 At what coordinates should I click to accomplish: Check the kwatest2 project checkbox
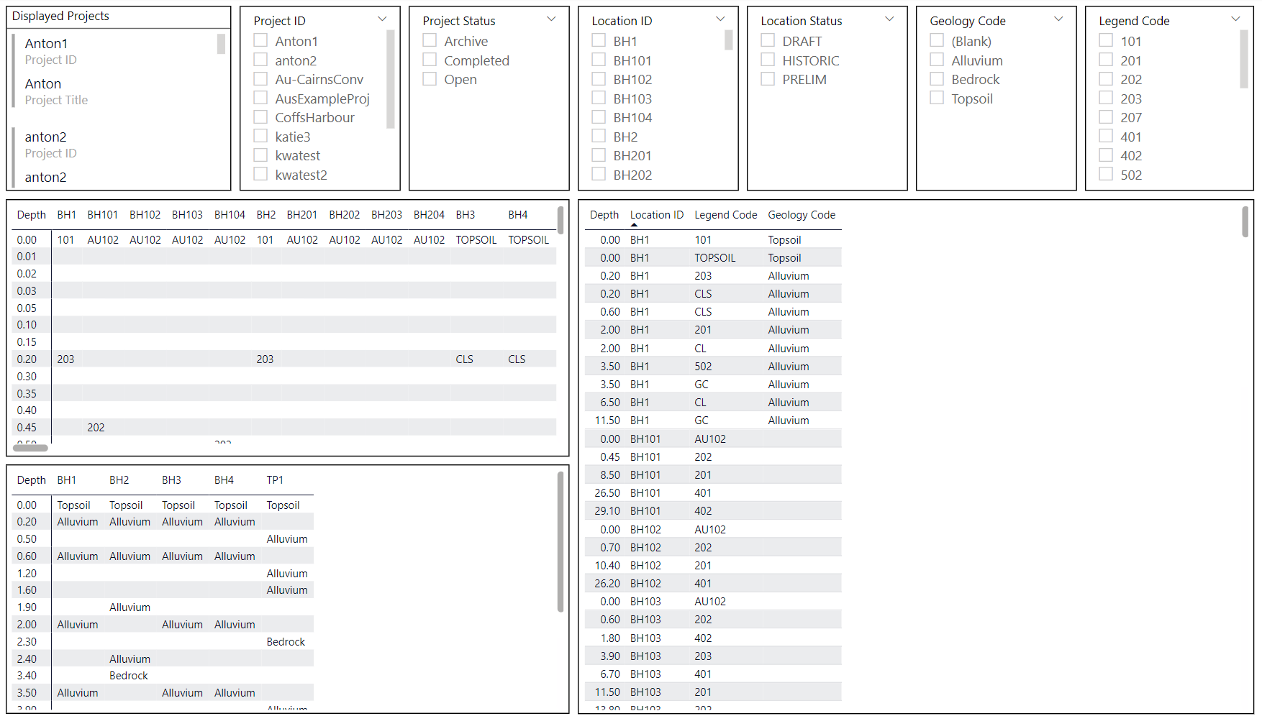[x=260, y=175]
